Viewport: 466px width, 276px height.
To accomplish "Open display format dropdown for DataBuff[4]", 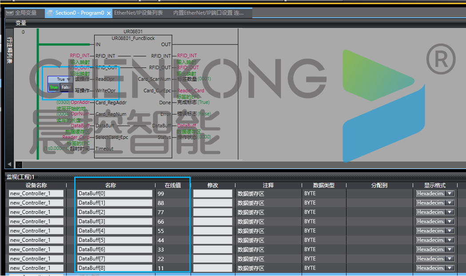I will pyautogui.click(x=450, y=231).
